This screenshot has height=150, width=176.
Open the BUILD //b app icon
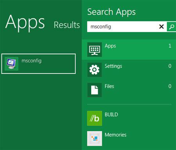[95, 118]
